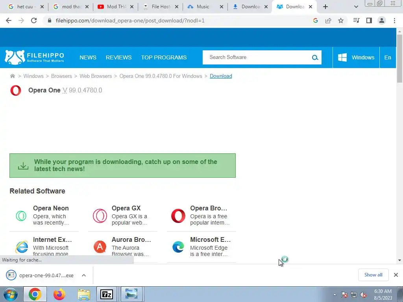Viewport: 403px width, 302px height.
Task: Switch to the "mod tha" Google tab
Action: [70, 7]
